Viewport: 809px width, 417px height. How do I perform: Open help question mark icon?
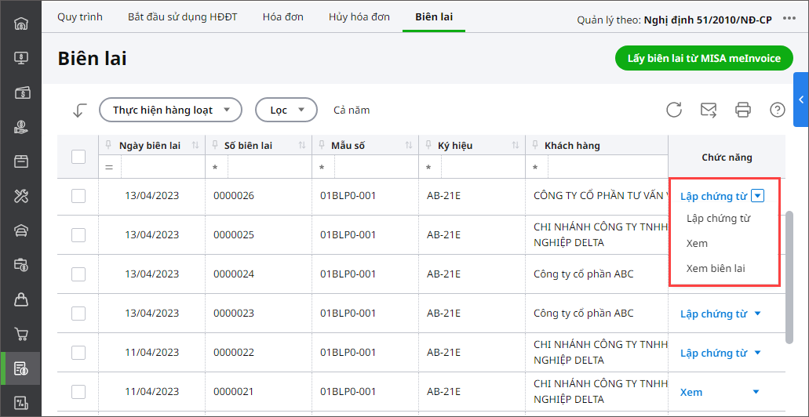[x=778, y=110]
